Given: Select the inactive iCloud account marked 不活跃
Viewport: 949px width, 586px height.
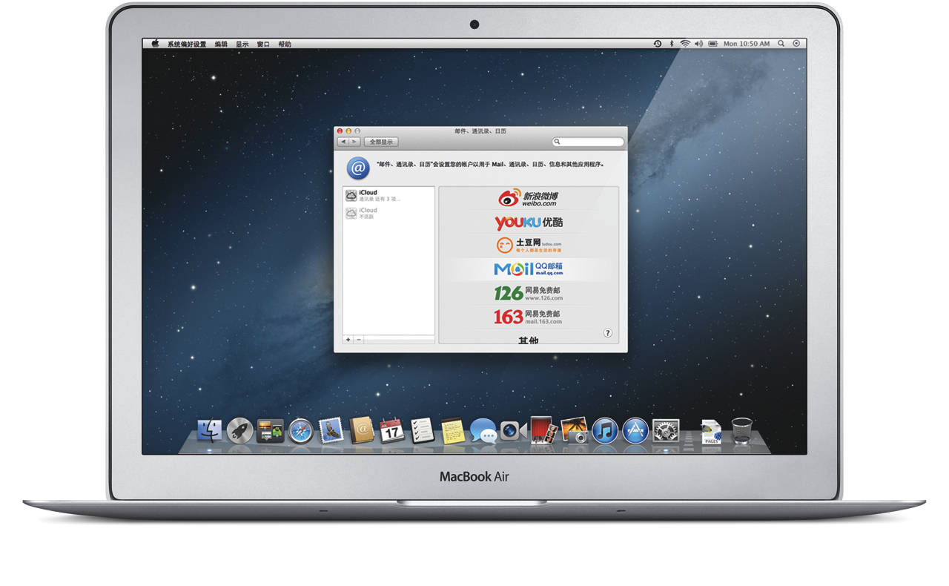Looking at the screenshot, I should (x=388, y=213).
